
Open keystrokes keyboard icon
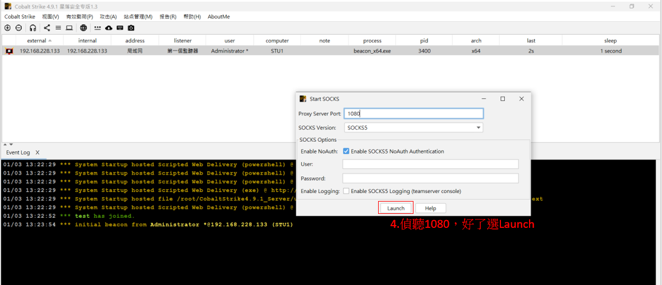coord(120,28)
